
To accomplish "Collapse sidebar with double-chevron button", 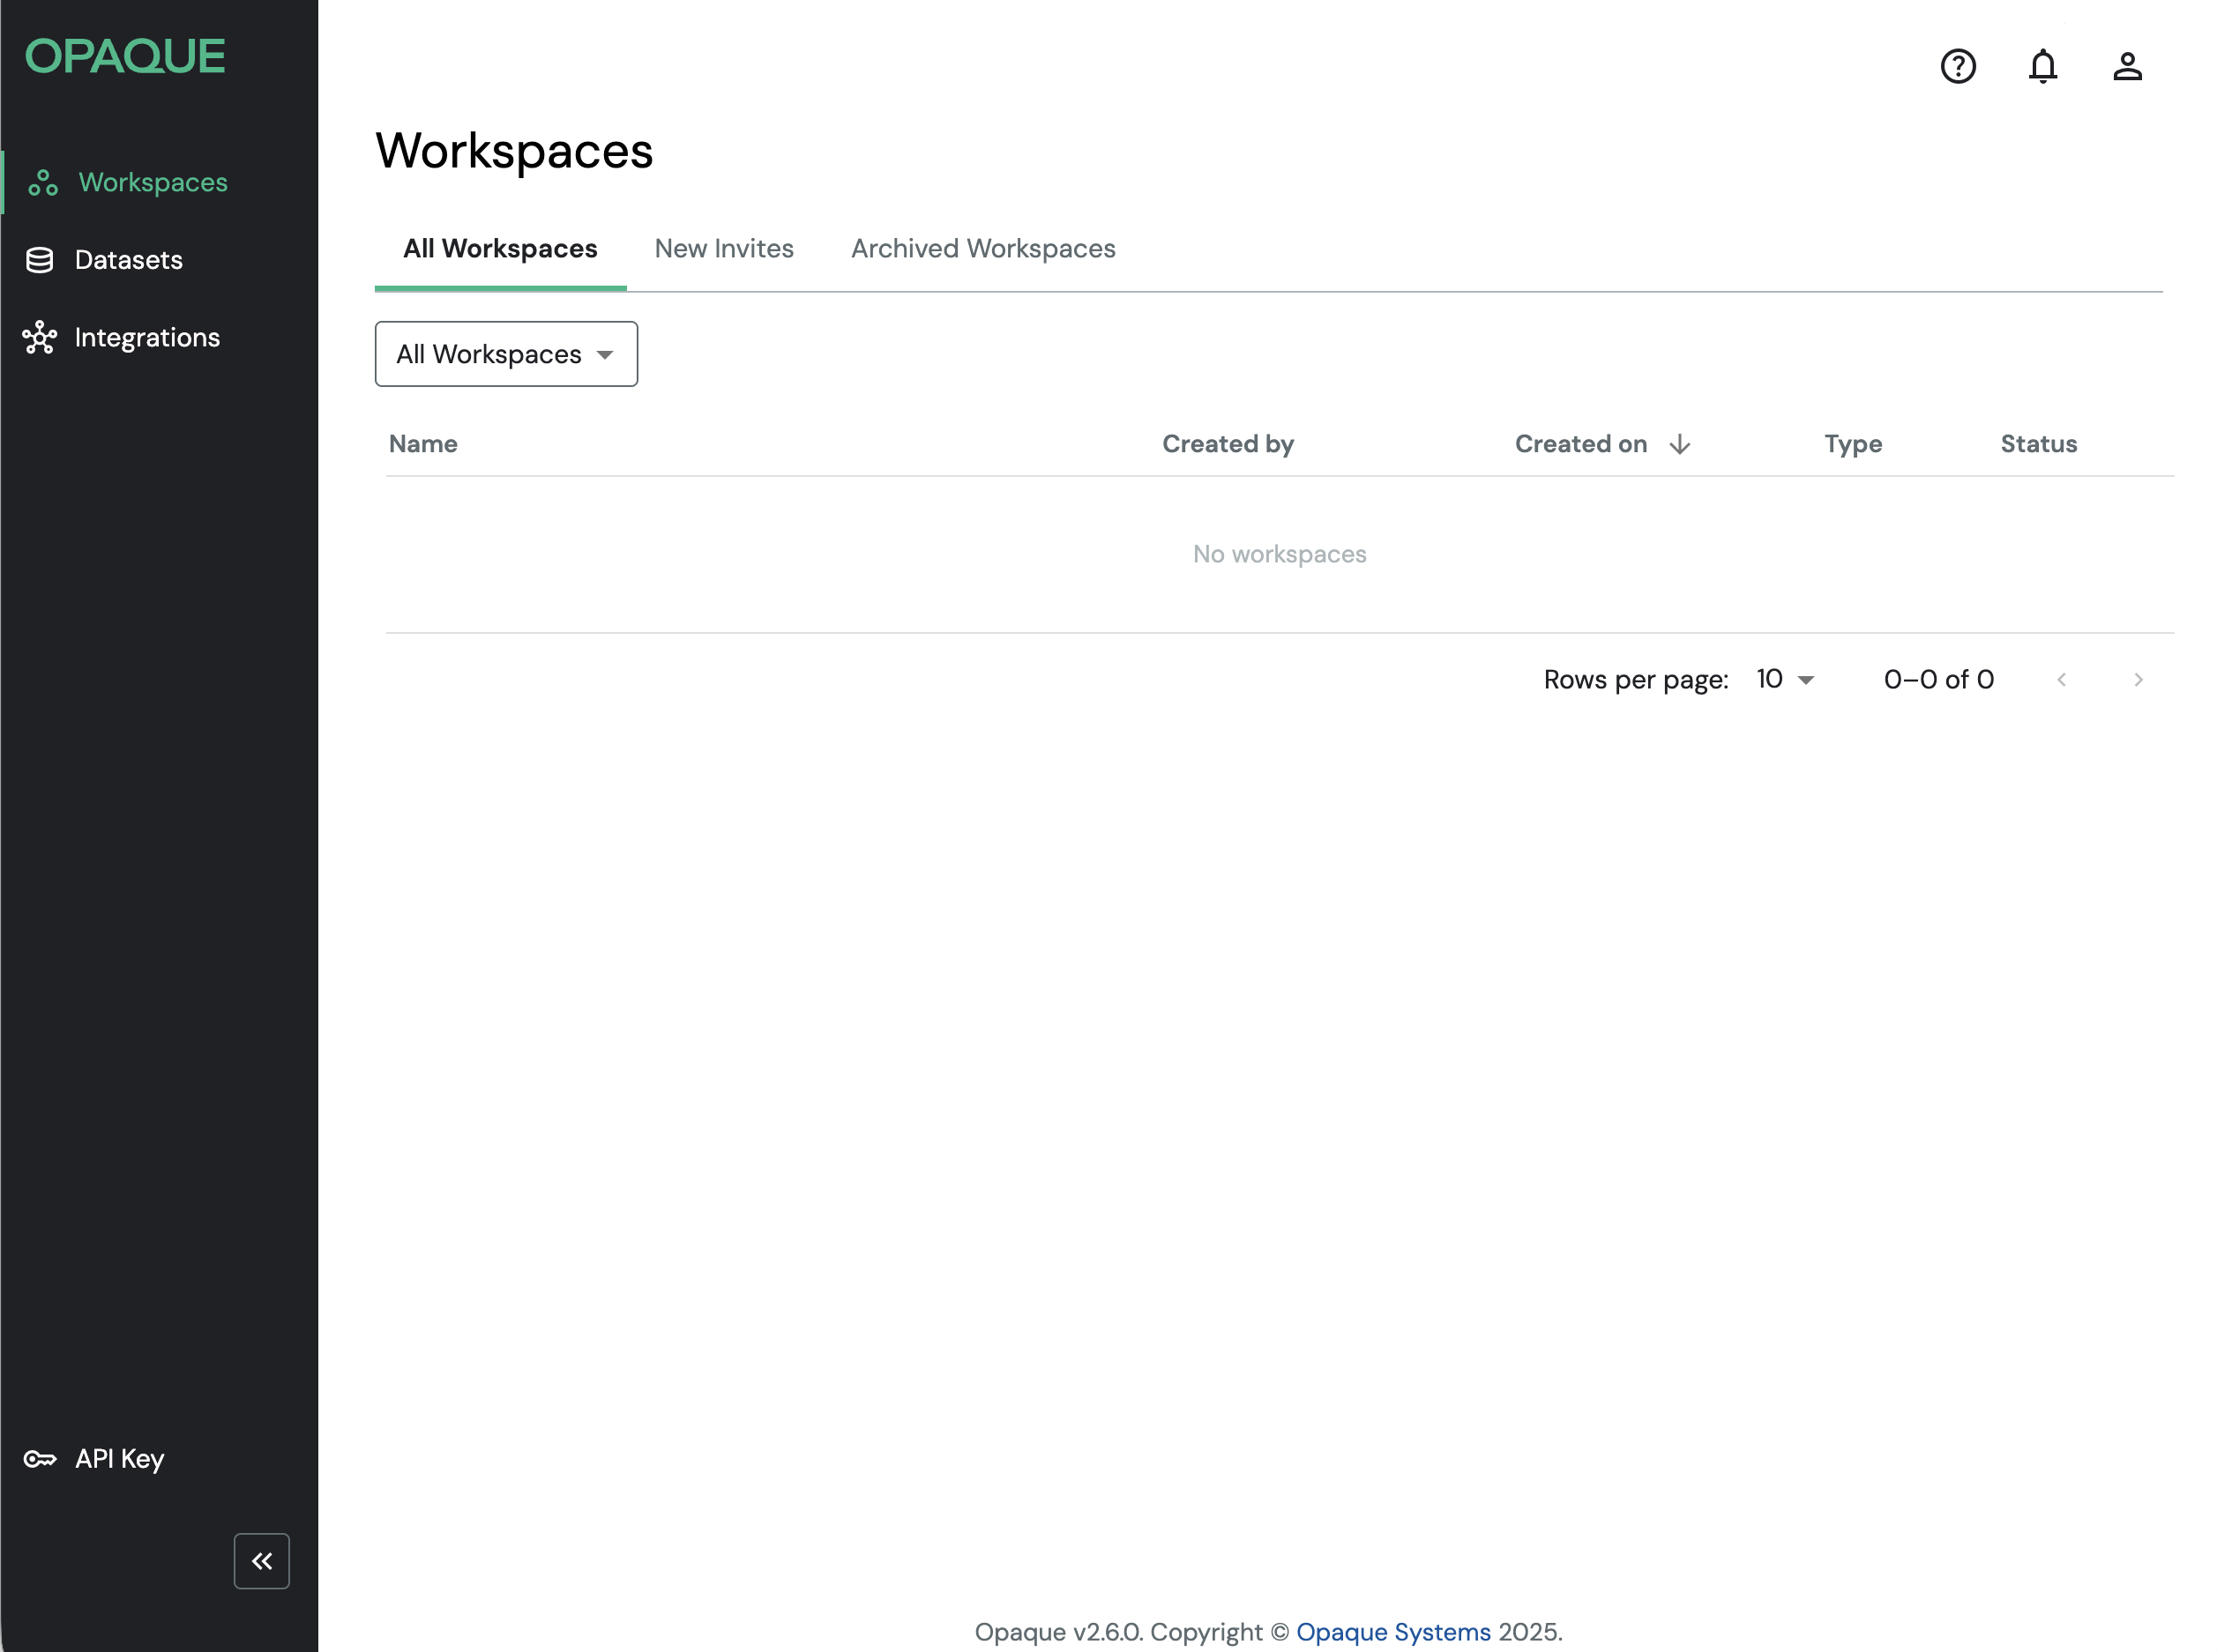I will click(261, 1560).
